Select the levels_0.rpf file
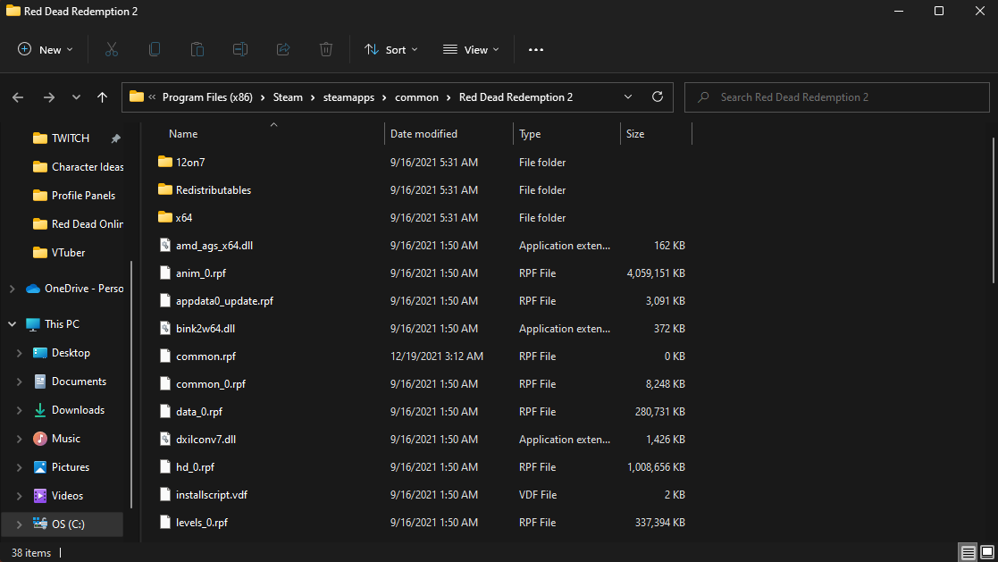 (x=202, y=523)
